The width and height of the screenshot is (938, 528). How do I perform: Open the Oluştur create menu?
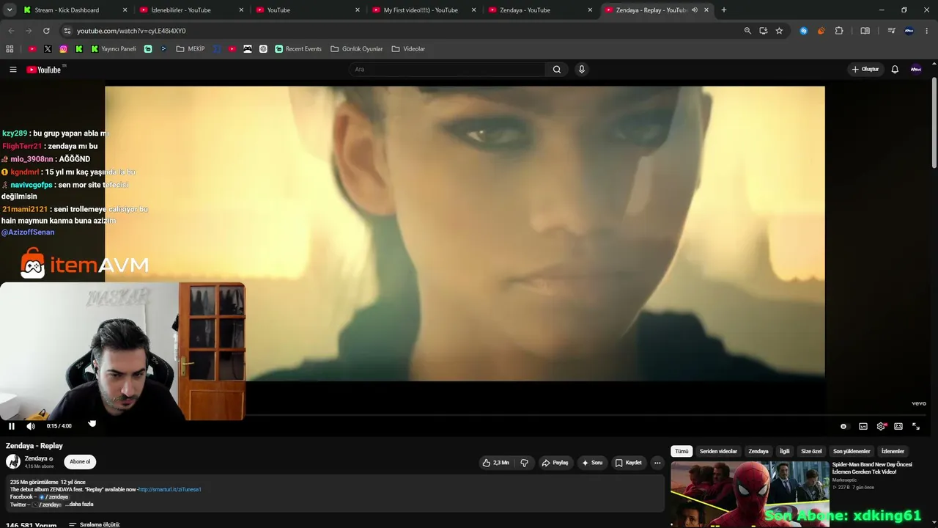coord(865,70)
